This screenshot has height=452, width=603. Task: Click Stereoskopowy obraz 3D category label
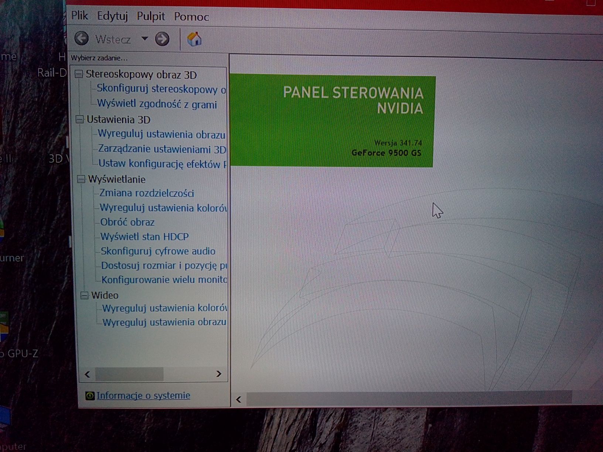coord(141,74)
